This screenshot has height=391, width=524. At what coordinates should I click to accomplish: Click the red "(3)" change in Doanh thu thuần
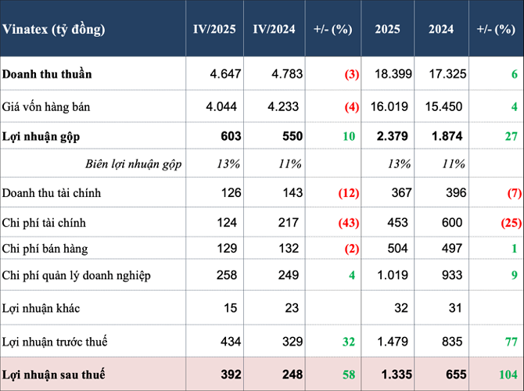(x=352, y=74)
